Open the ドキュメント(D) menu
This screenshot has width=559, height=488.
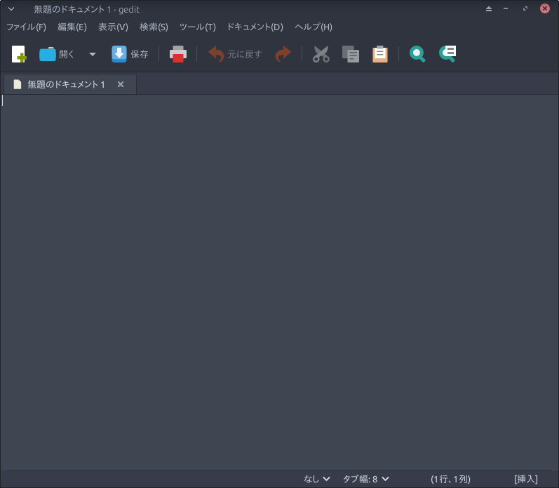point(255,27)
